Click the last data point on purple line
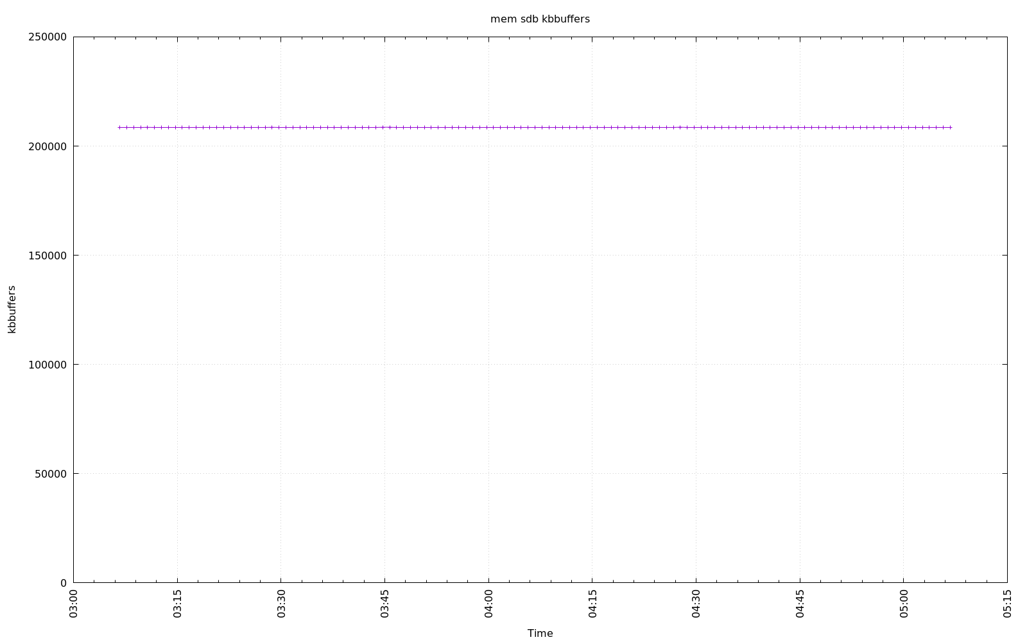This screenshot has width=1027, height=642. 950,127
